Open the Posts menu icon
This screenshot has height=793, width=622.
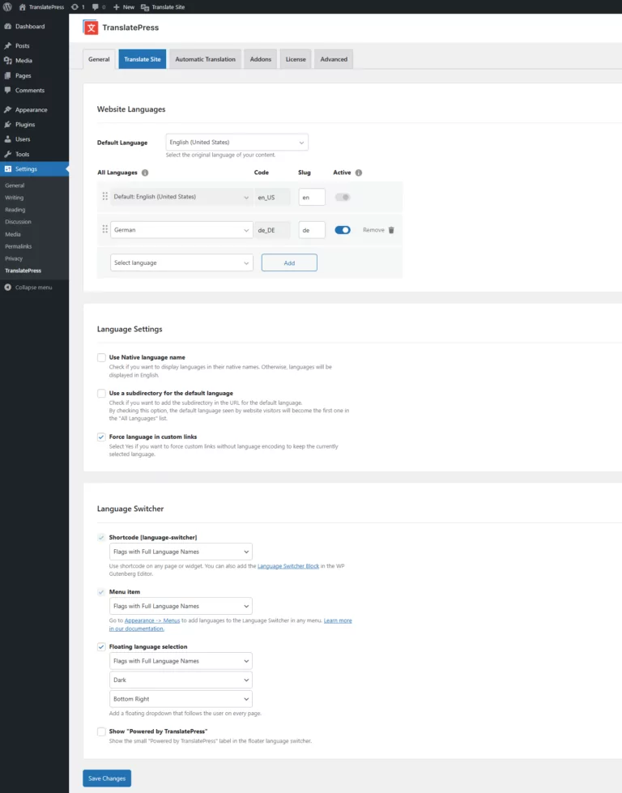click(x=7, y=45)
